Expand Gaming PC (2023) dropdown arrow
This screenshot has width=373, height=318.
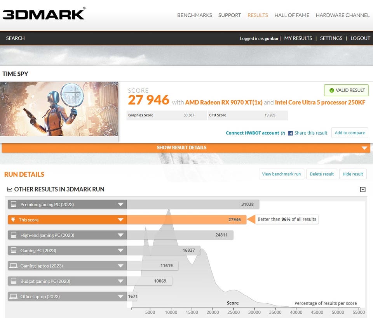[x=120, y=250]
